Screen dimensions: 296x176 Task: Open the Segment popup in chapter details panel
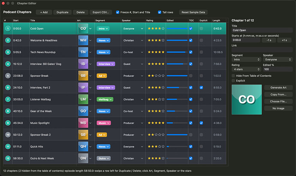pyautogui.click(x=246, y=60)
